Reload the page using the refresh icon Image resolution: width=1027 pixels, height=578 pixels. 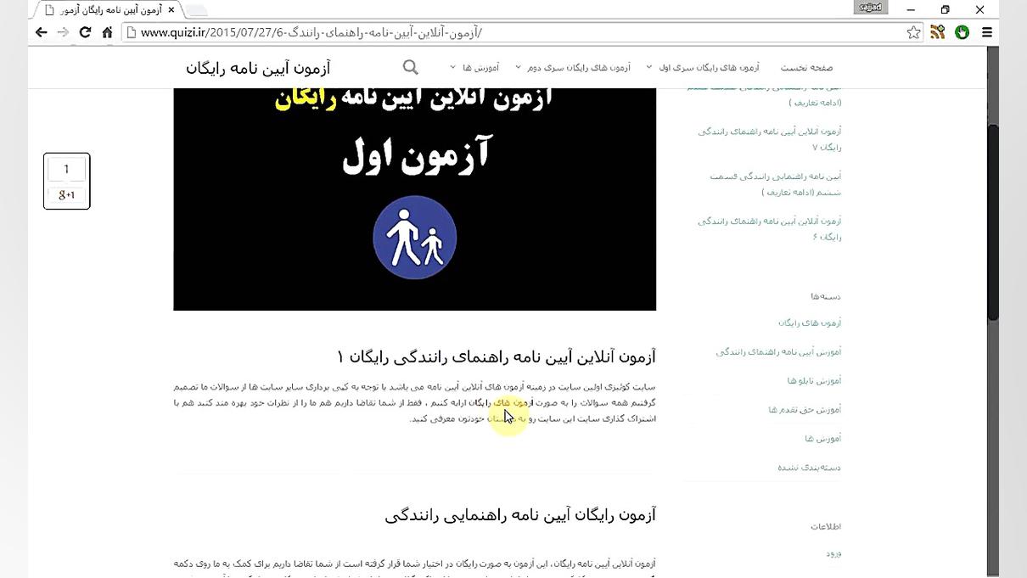[x=84, y=31]
